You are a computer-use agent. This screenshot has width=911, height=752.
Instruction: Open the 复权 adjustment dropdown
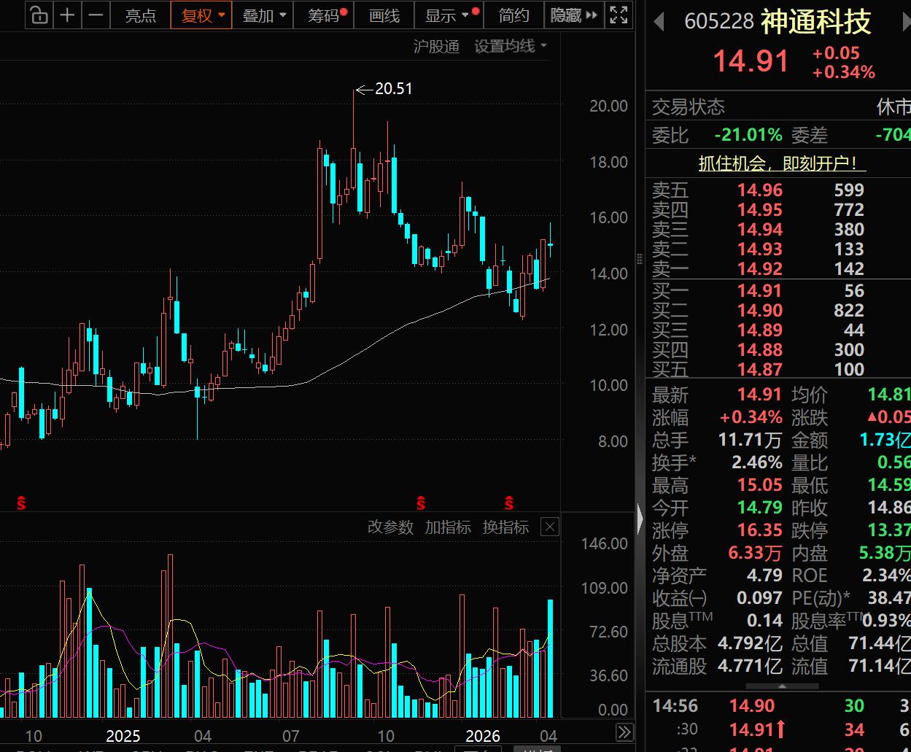[x=201, y=15]
